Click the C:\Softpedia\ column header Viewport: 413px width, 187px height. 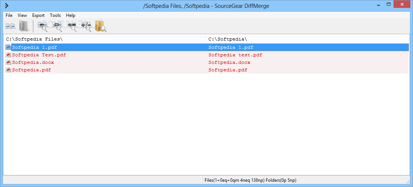[308, 39]
